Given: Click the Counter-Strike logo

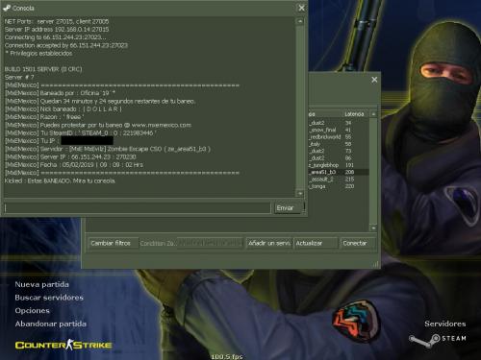Looking at the screenshot, I should click(x=63, y=345).
